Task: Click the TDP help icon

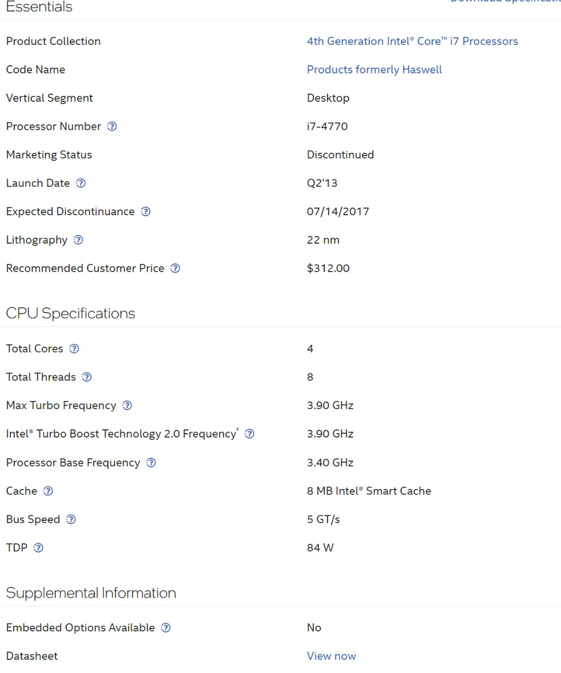Action: coord(38,548)
